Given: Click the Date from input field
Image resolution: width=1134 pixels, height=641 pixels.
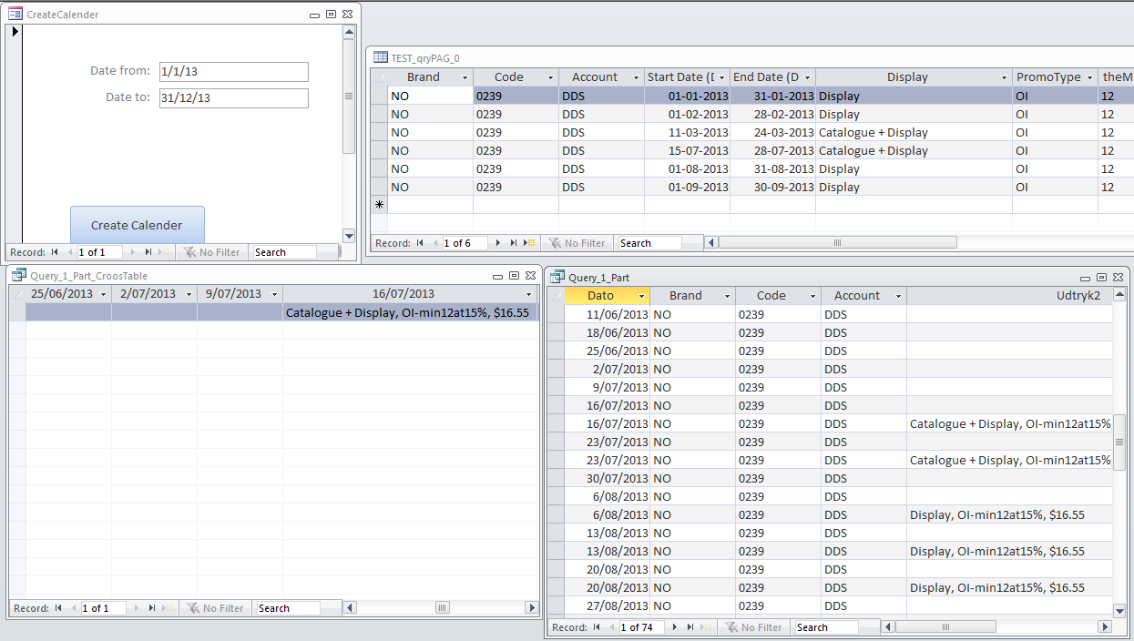Looking at the screenshot, I should (x=233, y=72).
